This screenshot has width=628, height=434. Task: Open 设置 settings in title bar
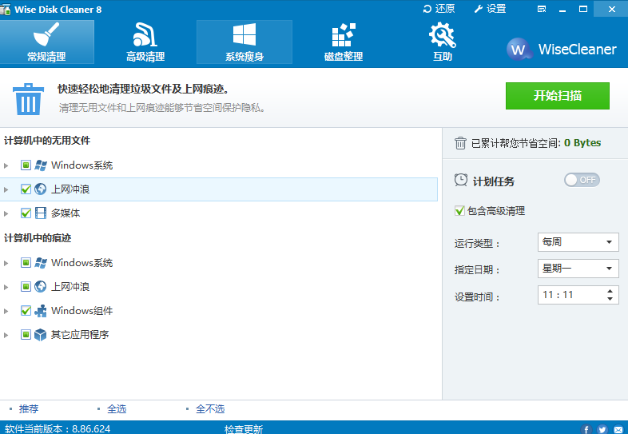click(x=491, y=9)
